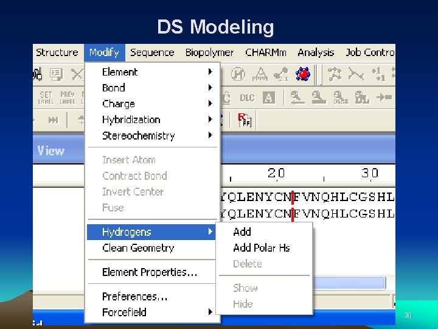The image size is (438, 329).
Task: Click the View panel header
Action: pos(51,151)
